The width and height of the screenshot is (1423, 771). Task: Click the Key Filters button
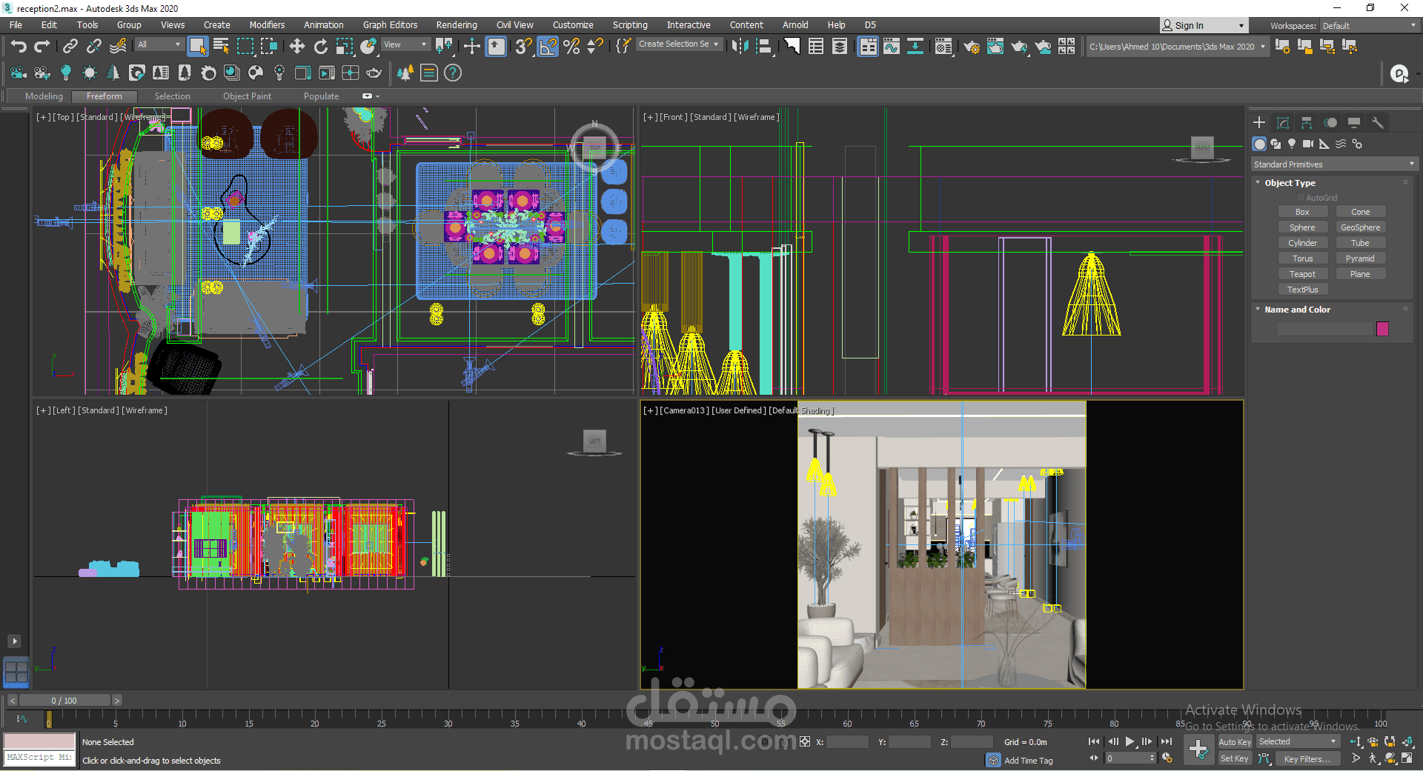(1307, 758)
